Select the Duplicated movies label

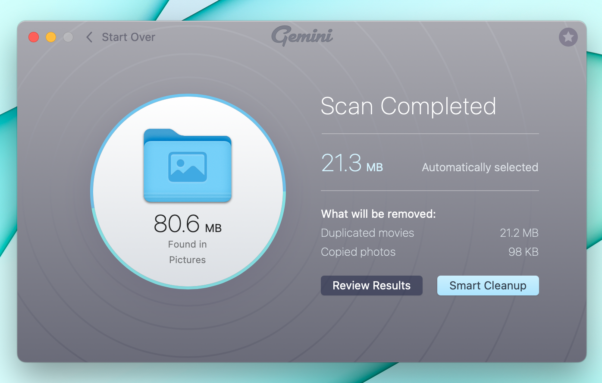[x=367, y=233]
